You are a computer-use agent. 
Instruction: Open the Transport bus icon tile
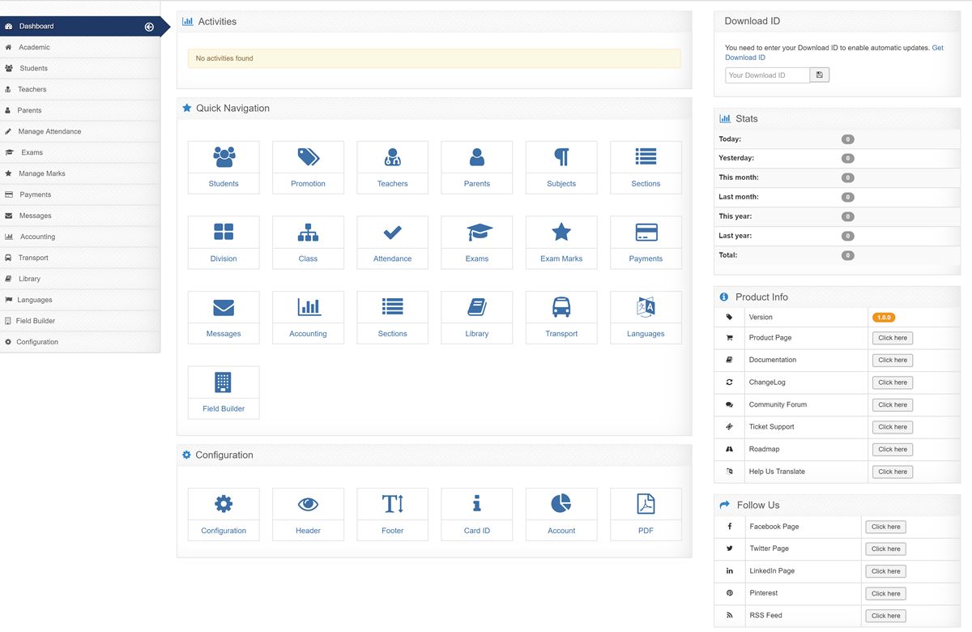[x=561, y=307]
